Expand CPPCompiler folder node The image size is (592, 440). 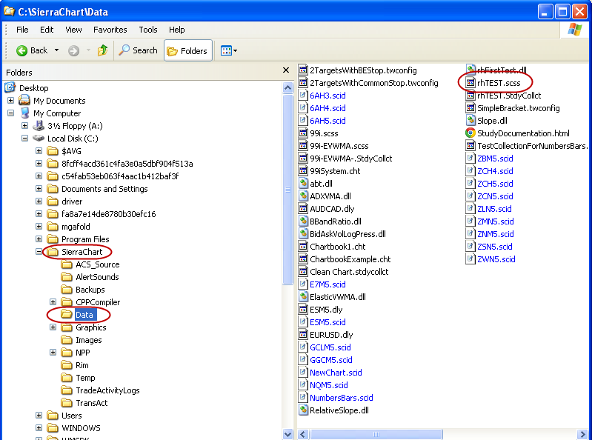point(53,302)
